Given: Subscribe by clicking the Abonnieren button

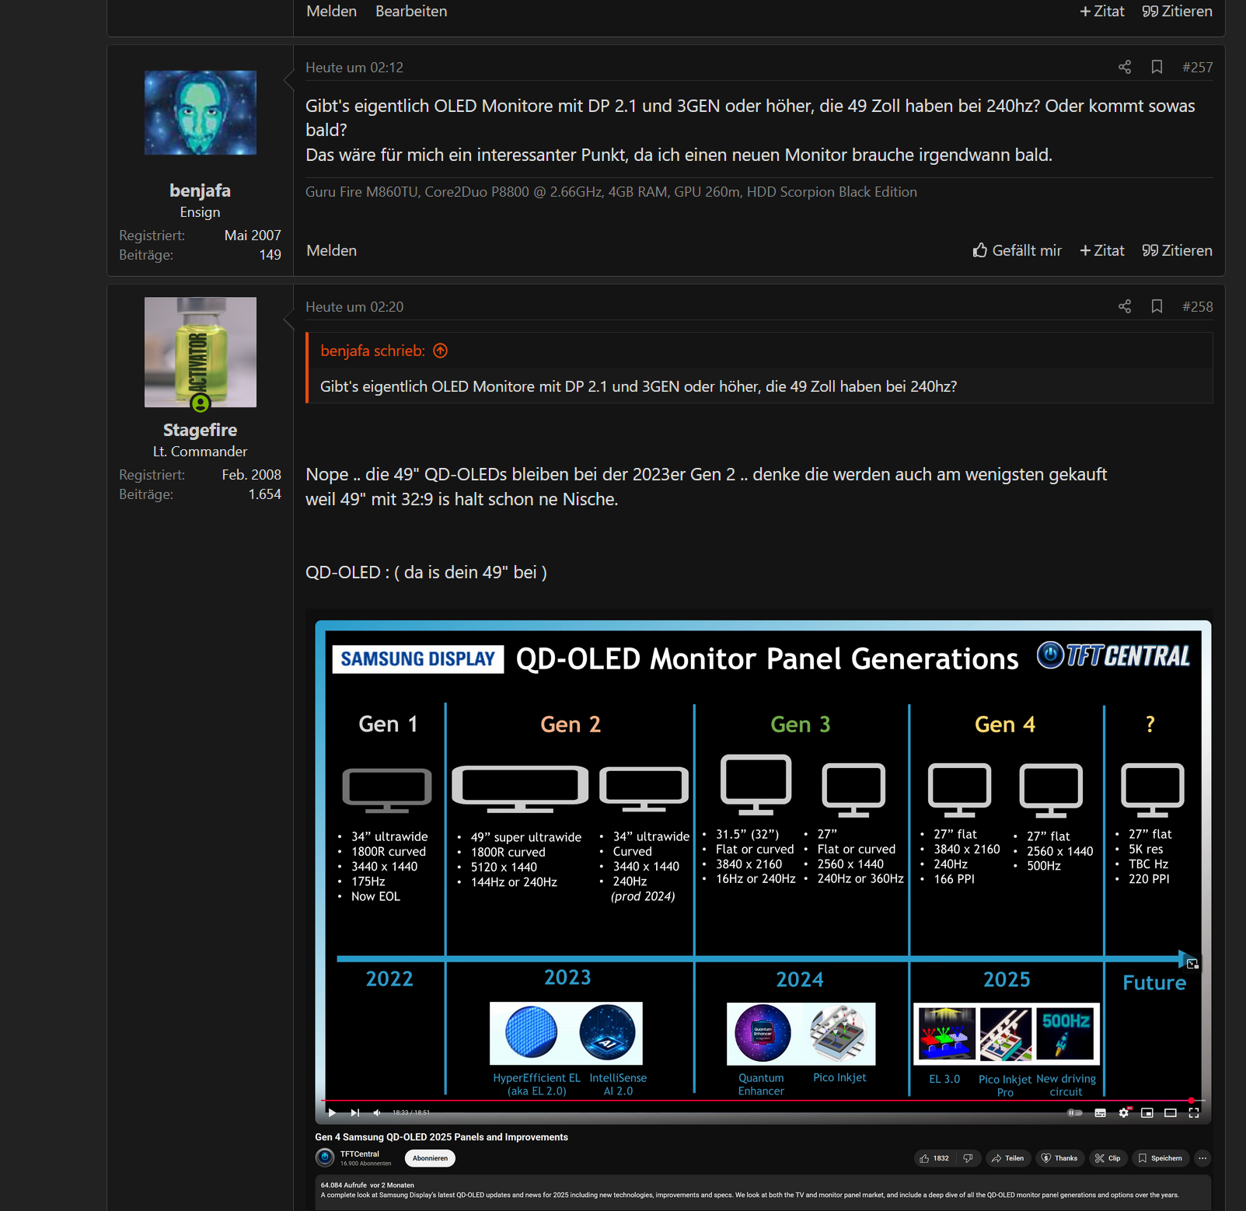Looking at the screenshot, I should (430, 1158).
